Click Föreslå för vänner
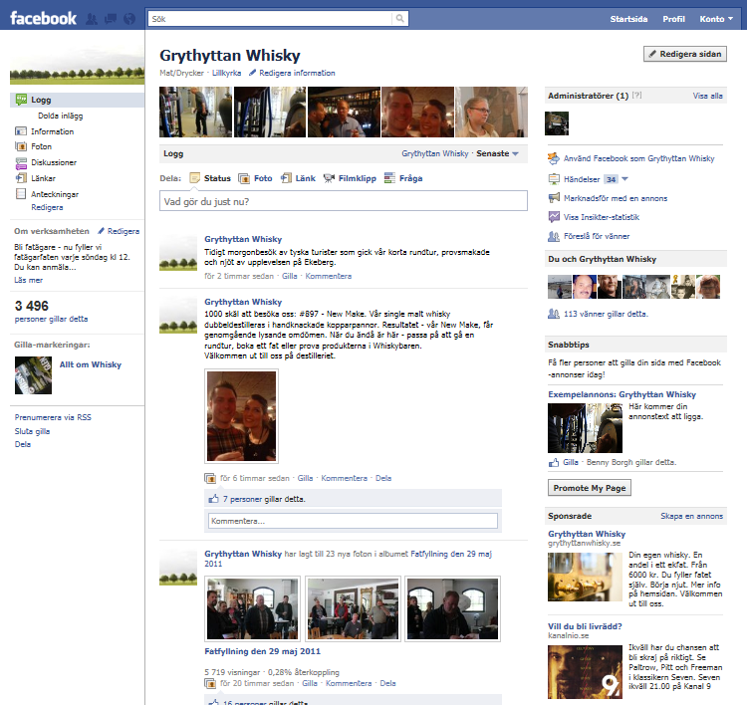This screenshot has width=747, height=705. click(x=597, y=236)
